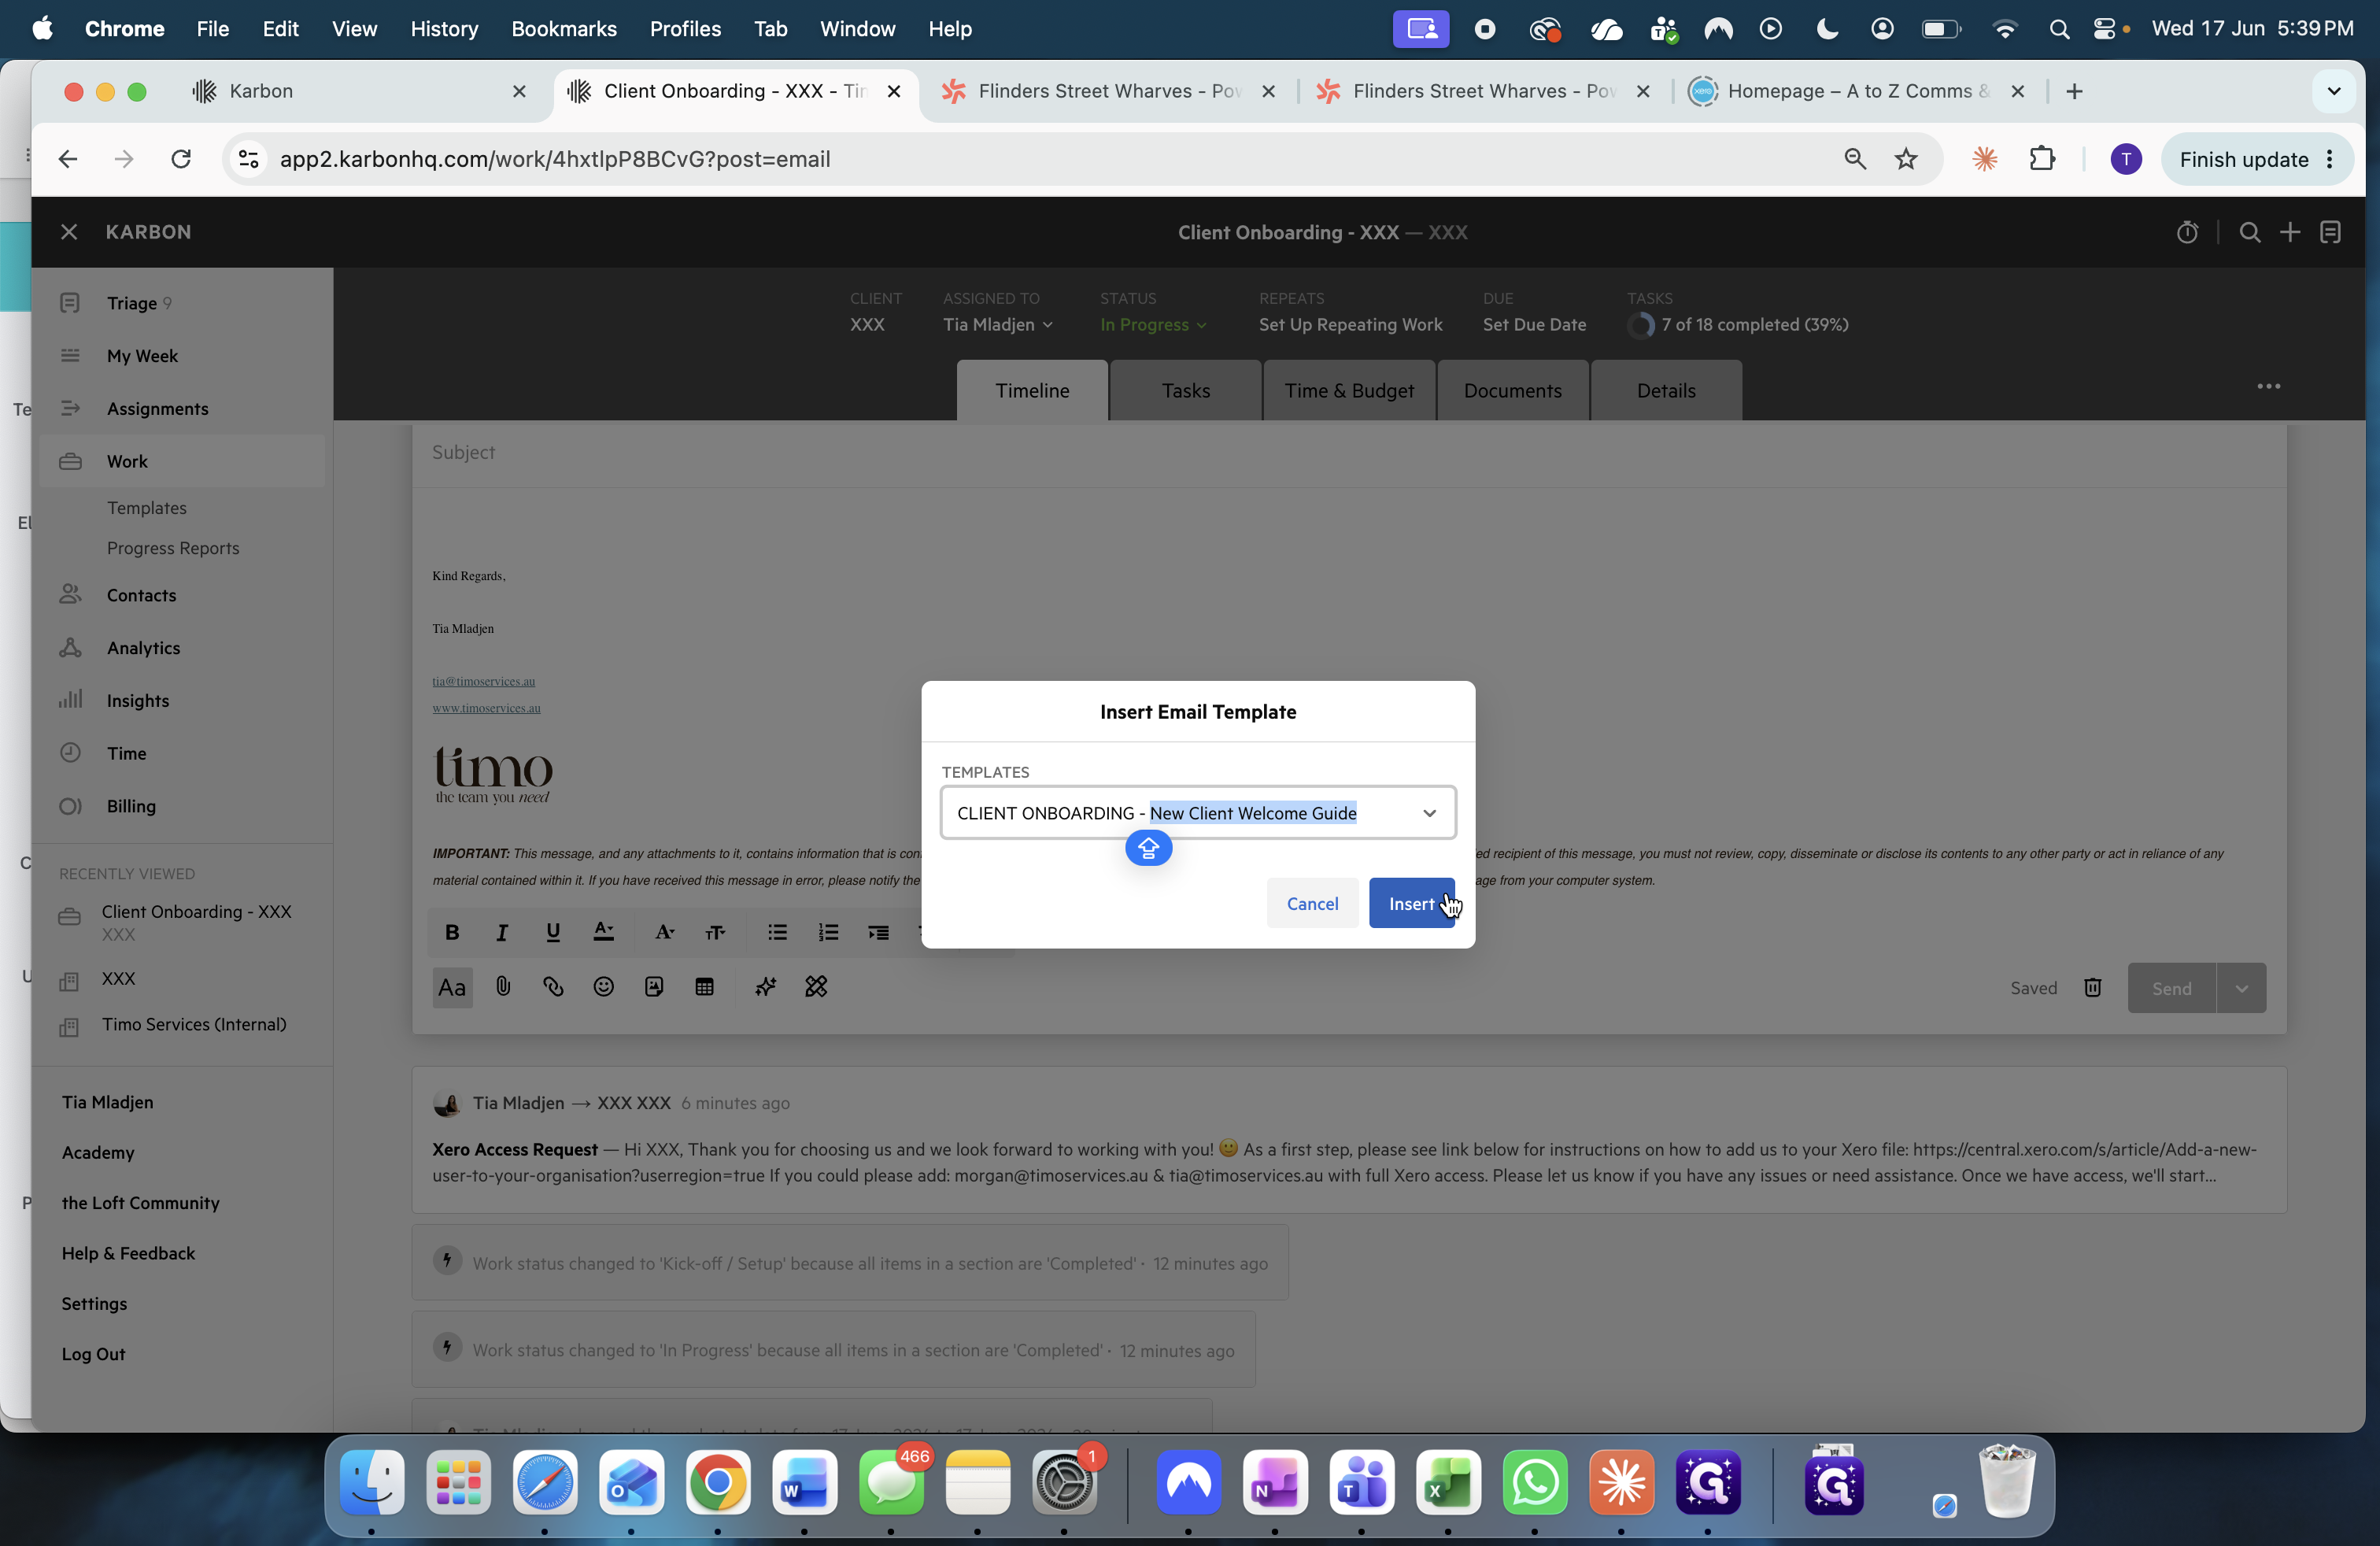The image size is (2380, 1546).
Task: Toggle the Aa formatting toolbar
Action: (x=452, y=988)
